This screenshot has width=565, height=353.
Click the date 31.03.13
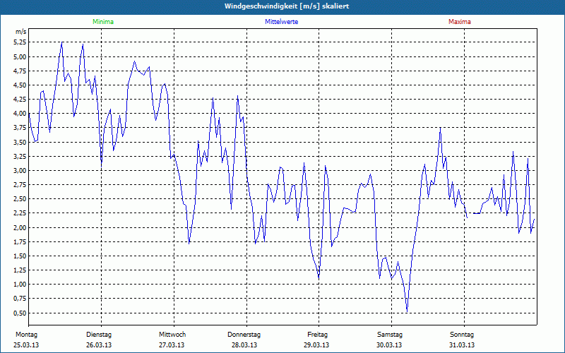coord(462,345)
